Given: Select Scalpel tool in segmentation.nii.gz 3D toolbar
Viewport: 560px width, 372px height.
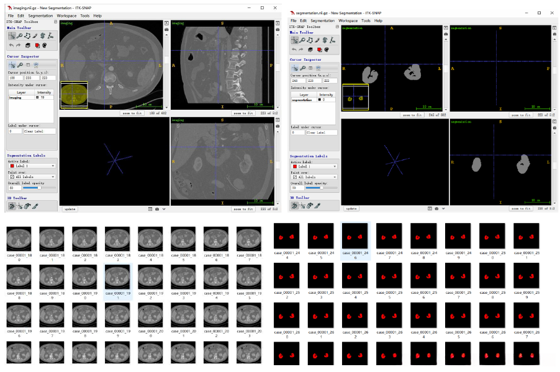Looking at the screenshot, I should [x=317, y=205].
